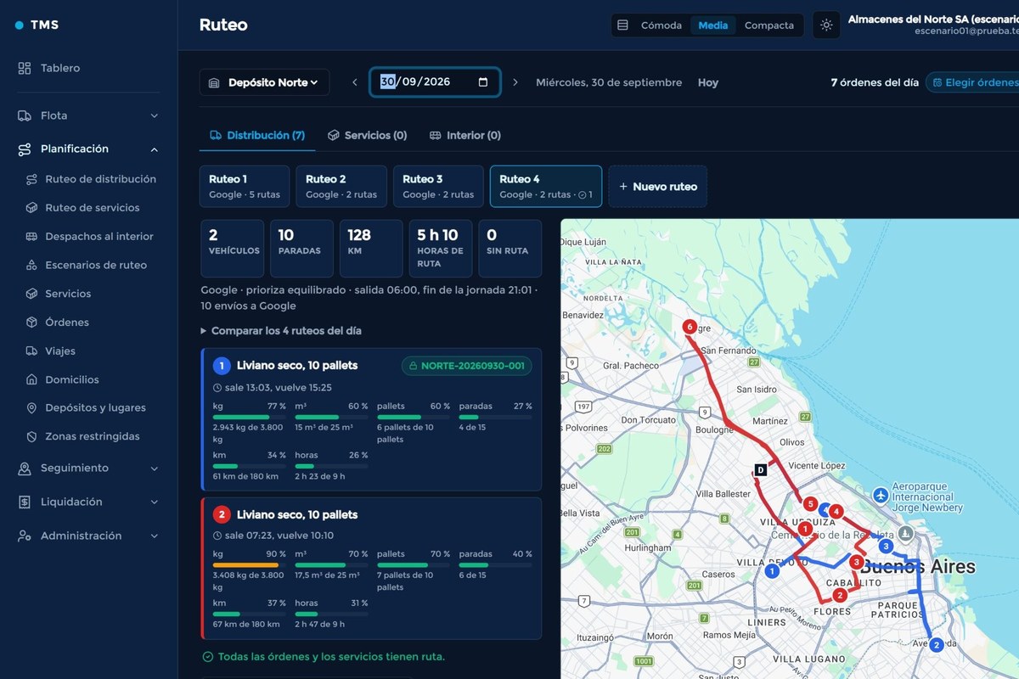1019x679 pixels.
Task: Click the Escenarios de ruteo icon
Action: pyautogui.click(x=31, y=265)
